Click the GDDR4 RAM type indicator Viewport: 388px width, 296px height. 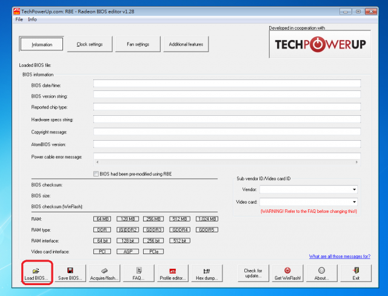pyautogui.click(x=179, y=230)
